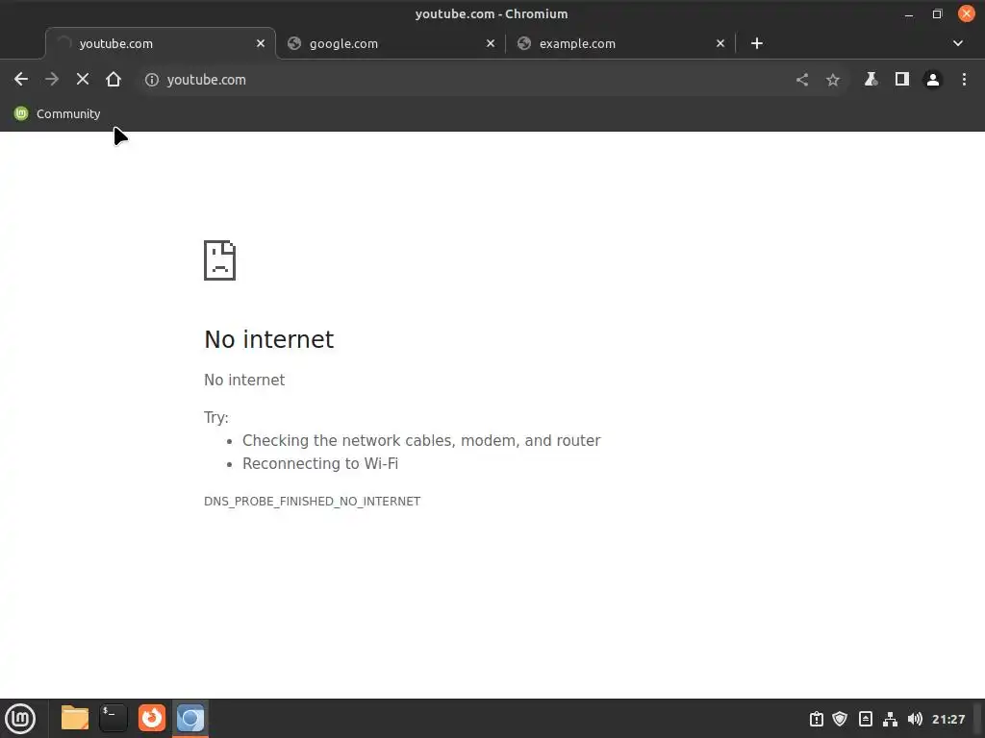This screenshot has width=985, height=738.
Task: Share this page icon
Action: [802, 80]
